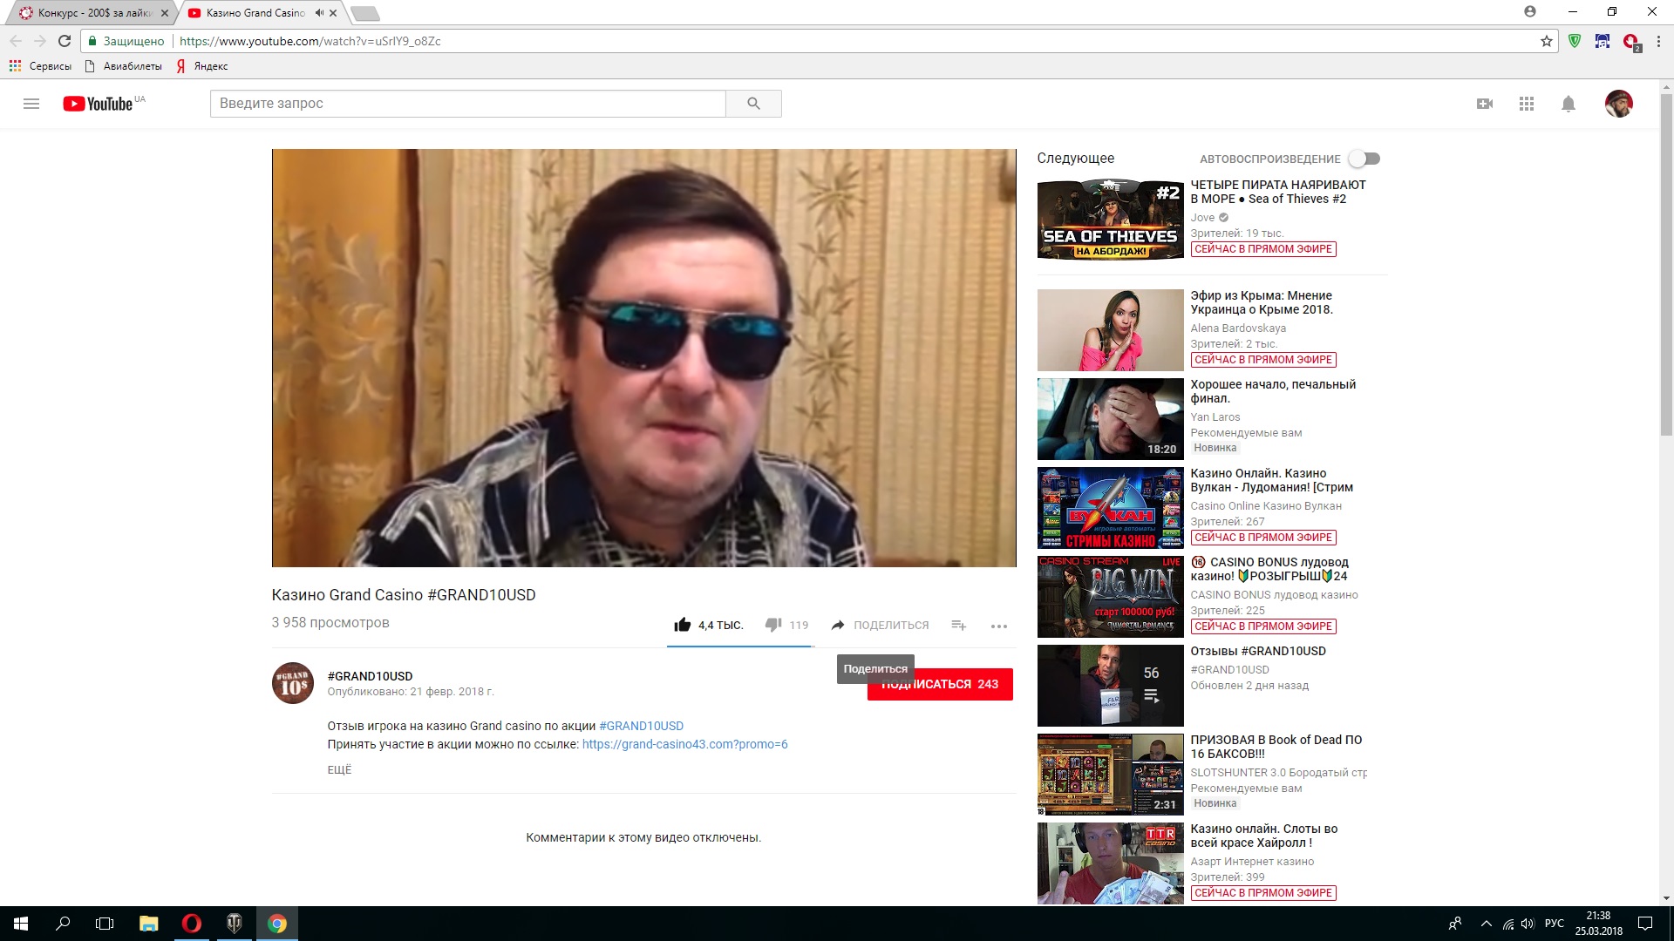Open the grand-casino43.com promo link
This screenshot has width=1674, height=941.
tap(684, 744)
